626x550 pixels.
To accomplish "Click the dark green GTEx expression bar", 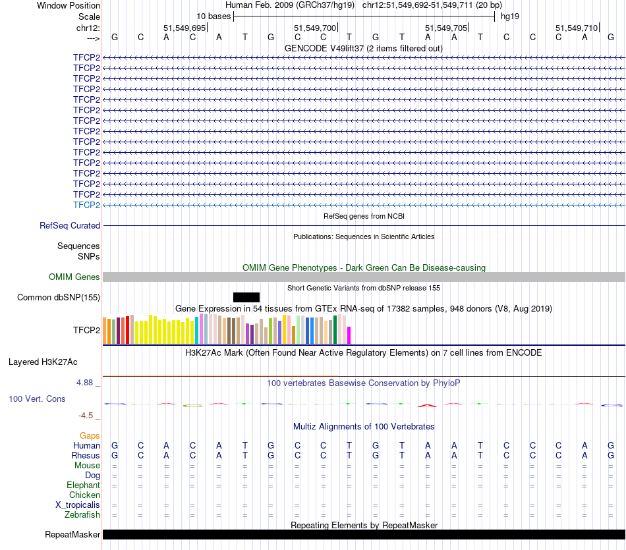I will [335, 330].
